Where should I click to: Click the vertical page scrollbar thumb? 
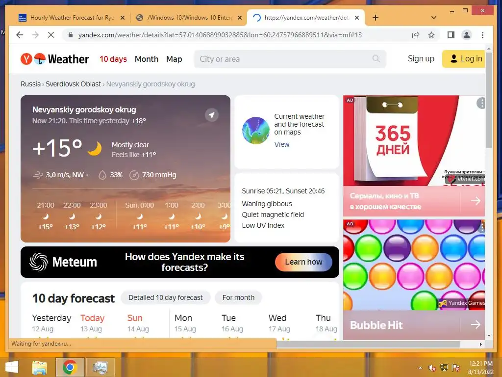(489, 100)
